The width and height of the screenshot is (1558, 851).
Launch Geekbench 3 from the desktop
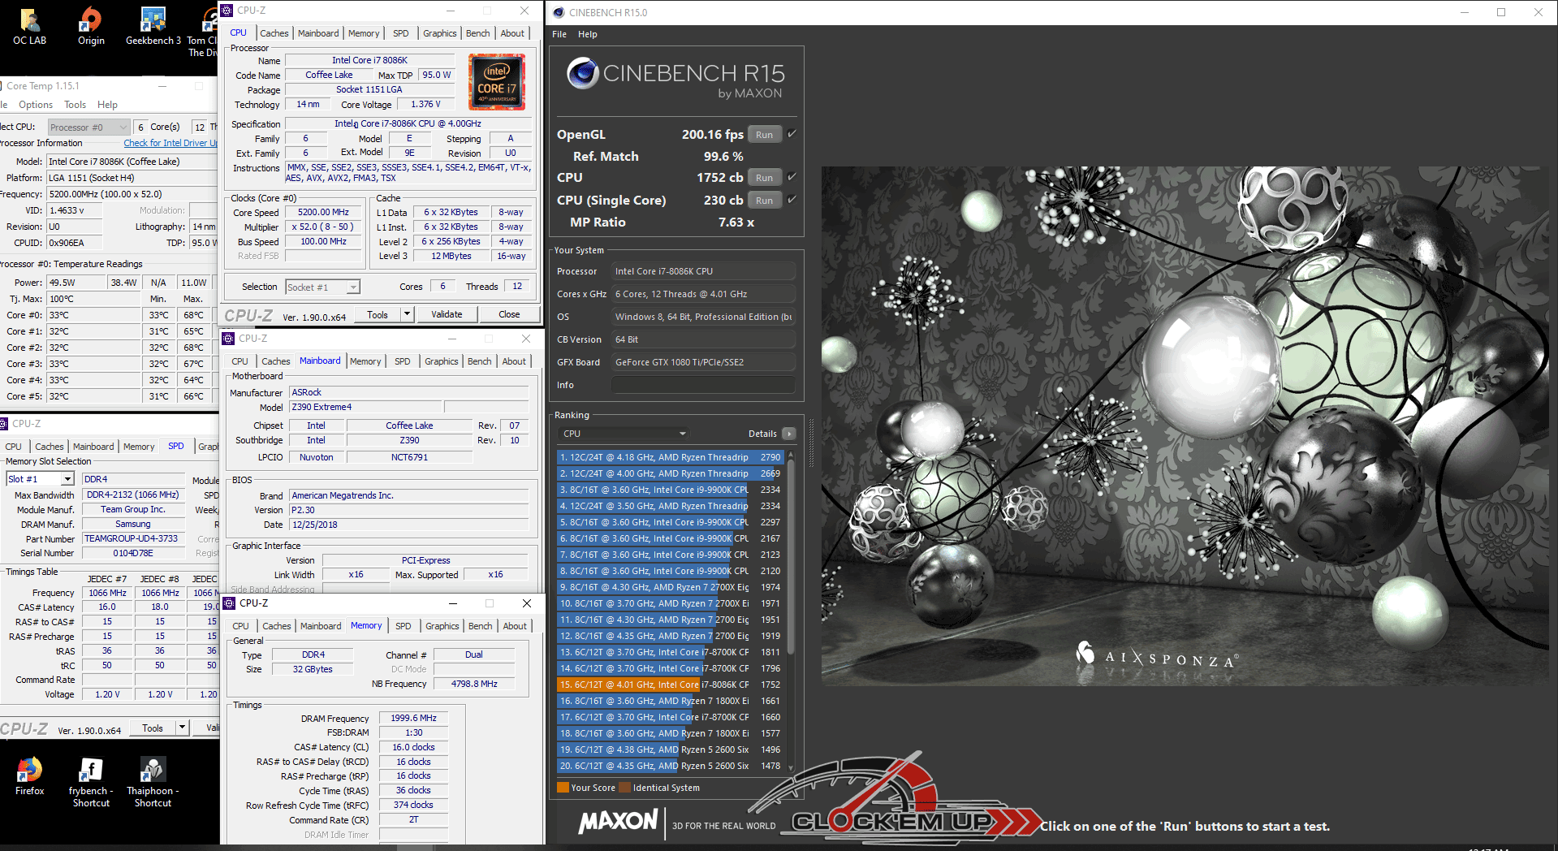[x=153, y=23]
